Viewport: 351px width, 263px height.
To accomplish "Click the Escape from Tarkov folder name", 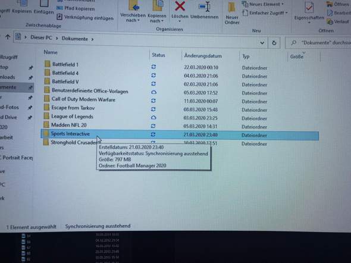I will click(73, 108).
